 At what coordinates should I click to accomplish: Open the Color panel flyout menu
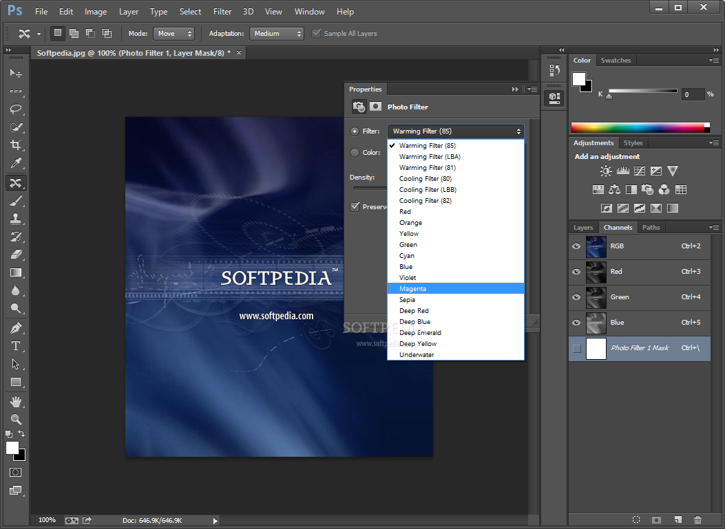click(714, 60)
